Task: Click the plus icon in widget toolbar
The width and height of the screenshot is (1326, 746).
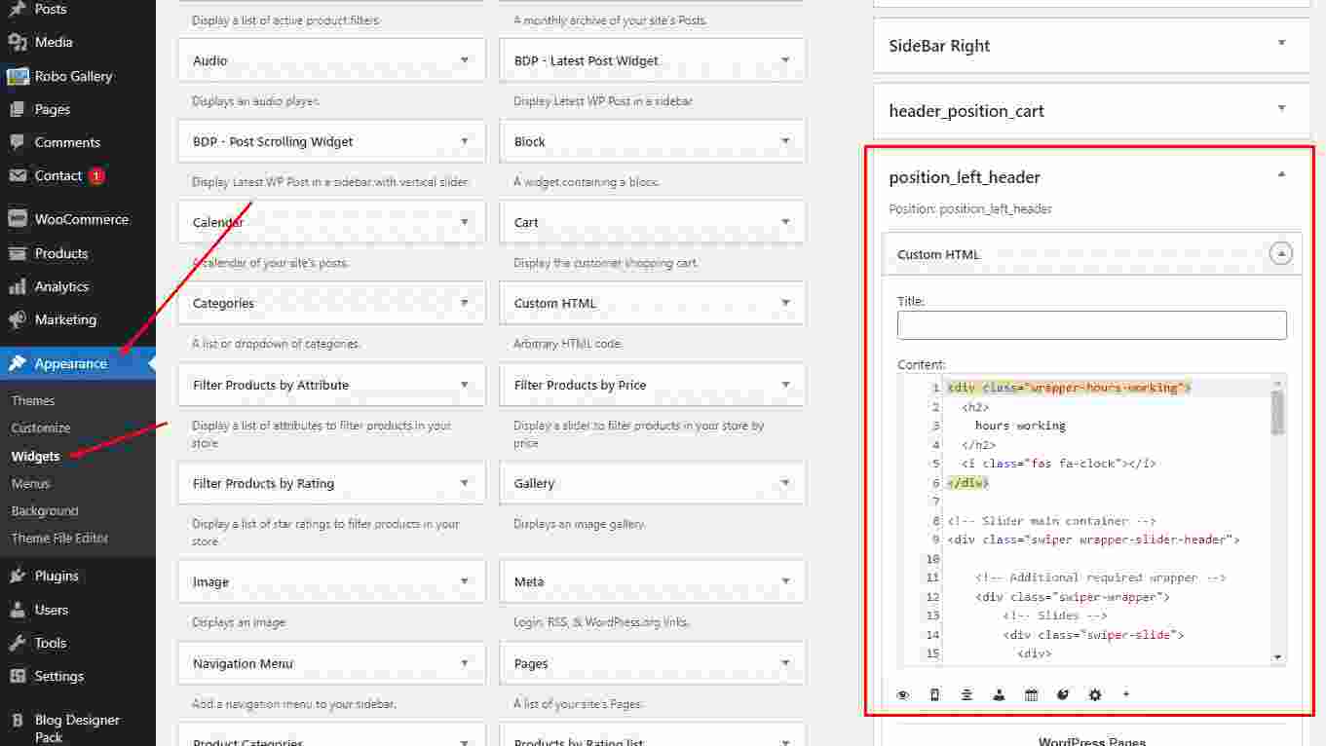Action: [x=1126, y=694]
